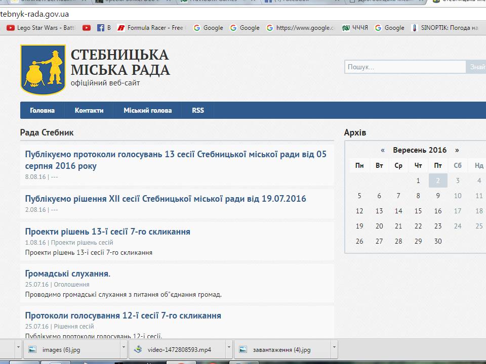486x364 pixels.
Task: Select day 15 in archive calendar
Action: (x=418, y=211)
